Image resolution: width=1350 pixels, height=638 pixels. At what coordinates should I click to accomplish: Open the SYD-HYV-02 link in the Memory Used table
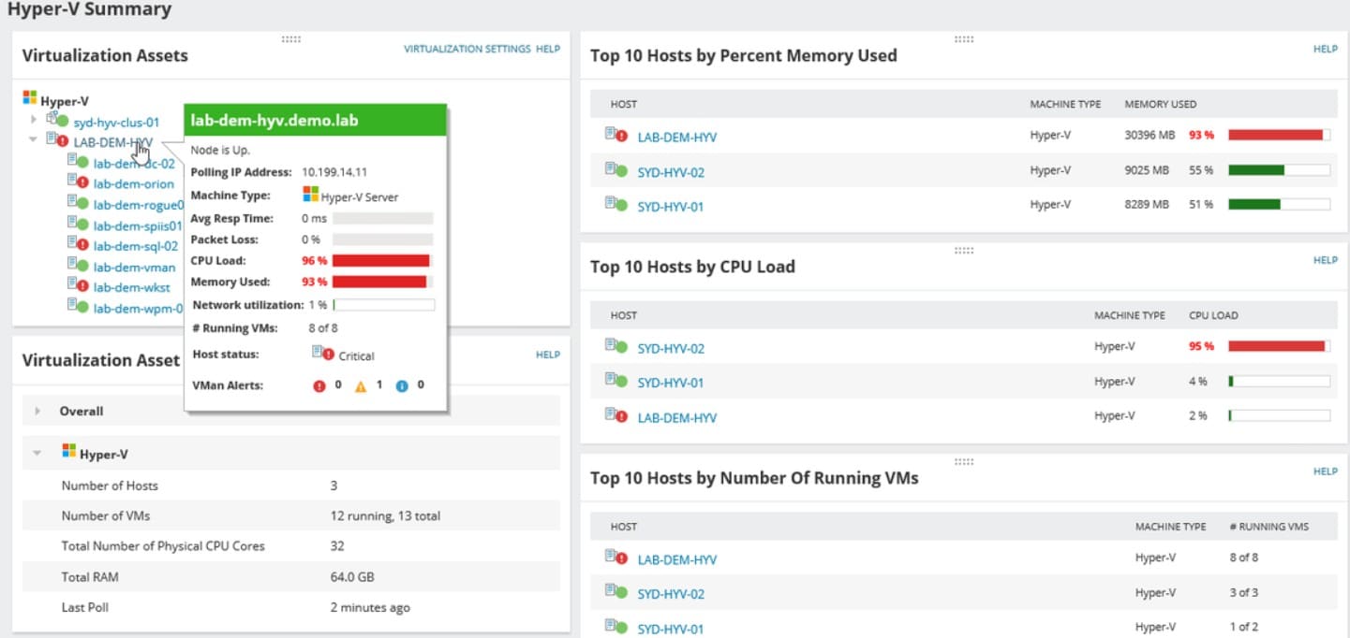click(x=671, y=172)
